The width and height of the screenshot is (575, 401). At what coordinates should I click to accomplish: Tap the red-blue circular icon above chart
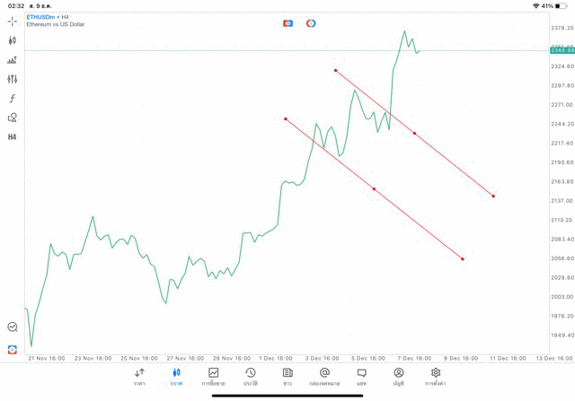(x=311, y=23)
